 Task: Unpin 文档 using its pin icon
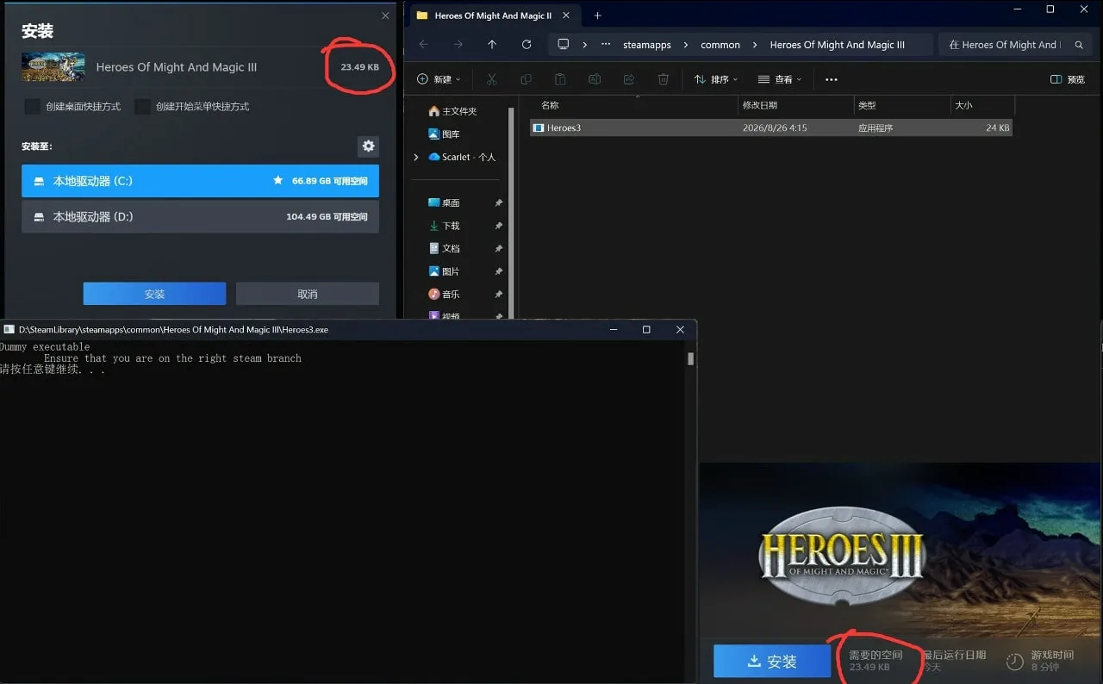[x=498, y=249]
